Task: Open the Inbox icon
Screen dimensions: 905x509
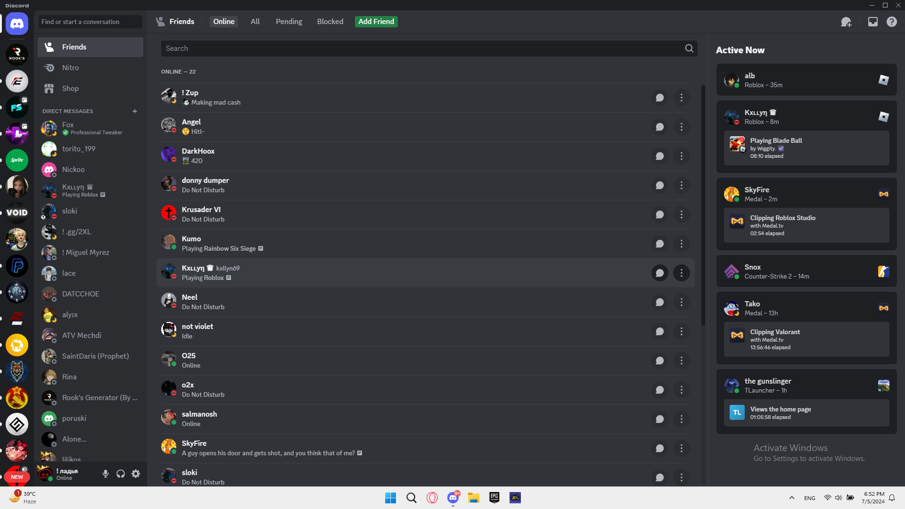Action: pos(873,22)
